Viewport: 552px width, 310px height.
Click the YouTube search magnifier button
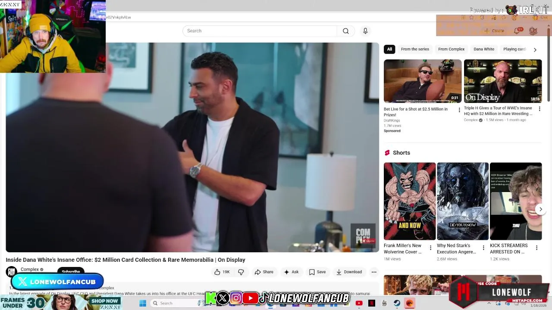346,31
